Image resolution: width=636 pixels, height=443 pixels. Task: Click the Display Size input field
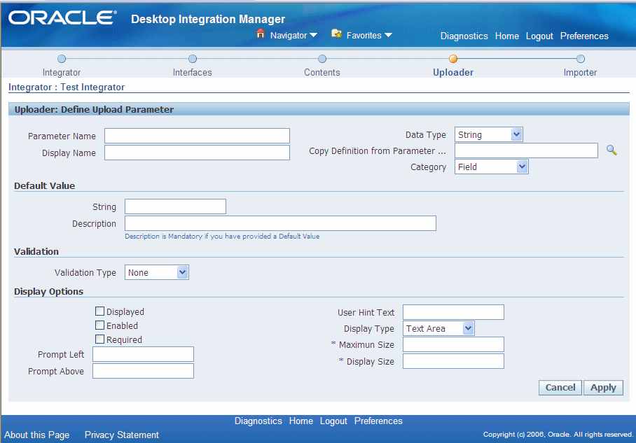[x=453, y=361]
